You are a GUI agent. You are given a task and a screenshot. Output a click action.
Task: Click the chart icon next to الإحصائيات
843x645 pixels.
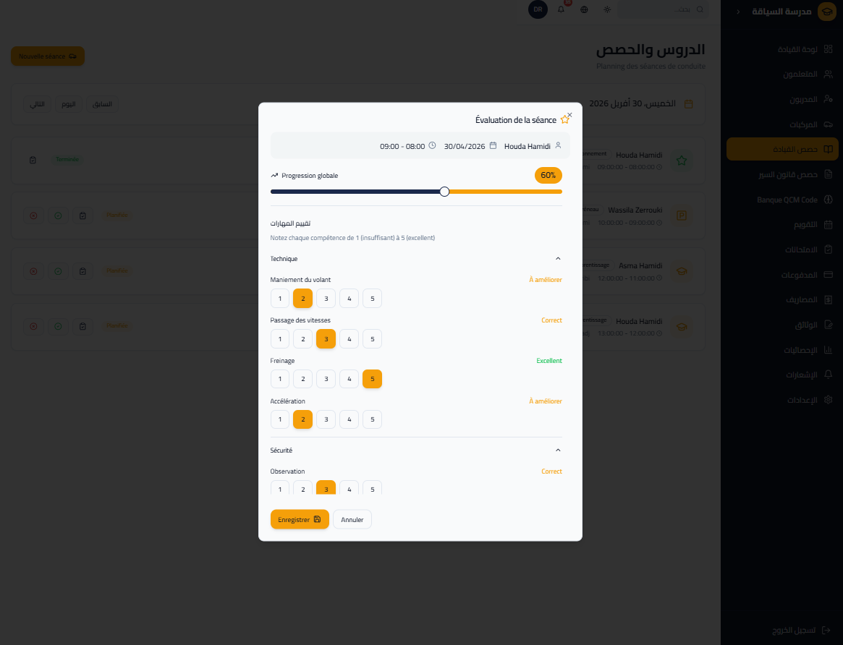click(x=828, y=350)
